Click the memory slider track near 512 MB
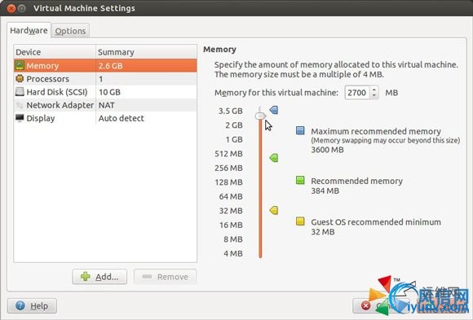Image resolution: width=473 pixels, height=320 pixels. pos(260,154)
